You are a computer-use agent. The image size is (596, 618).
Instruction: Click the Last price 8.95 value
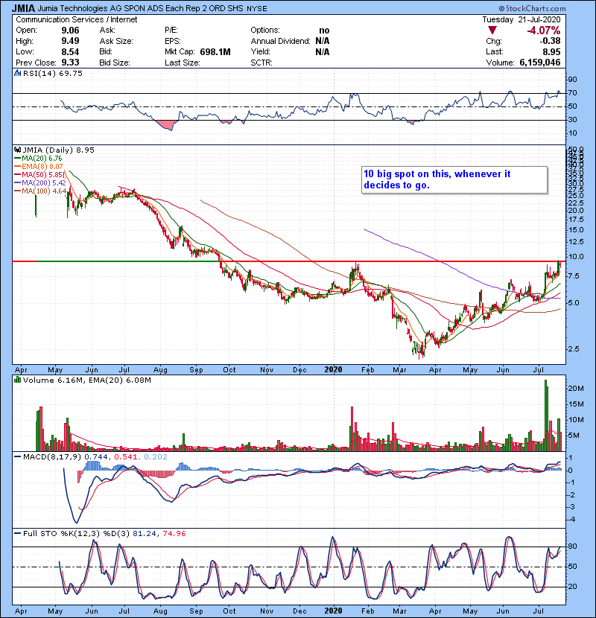coord(551,52)
